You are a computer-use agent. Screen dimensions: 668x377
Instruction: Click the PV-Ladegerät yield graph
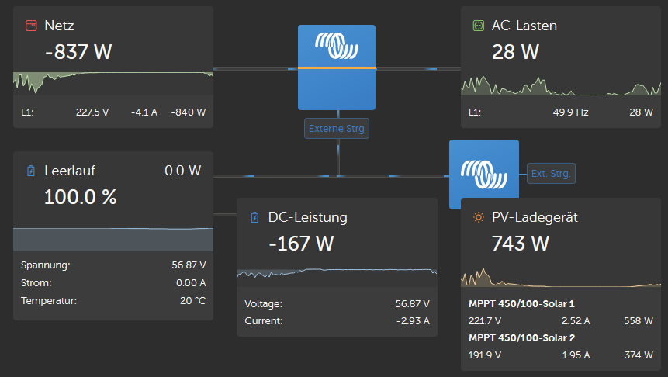(x=560, y=277)
